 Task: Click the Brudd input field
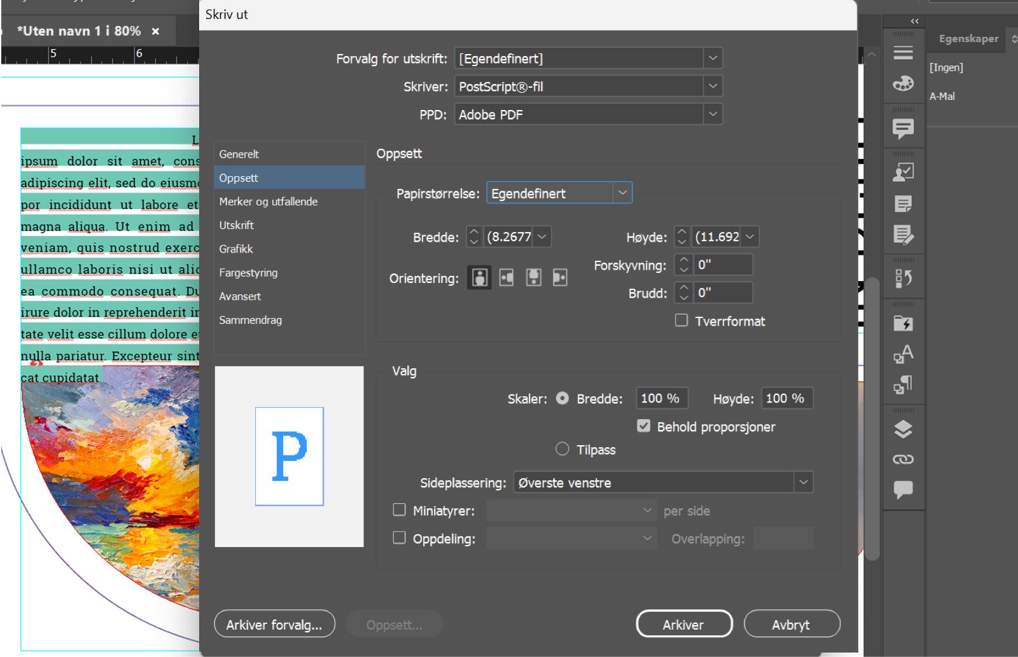click(723, 293)
